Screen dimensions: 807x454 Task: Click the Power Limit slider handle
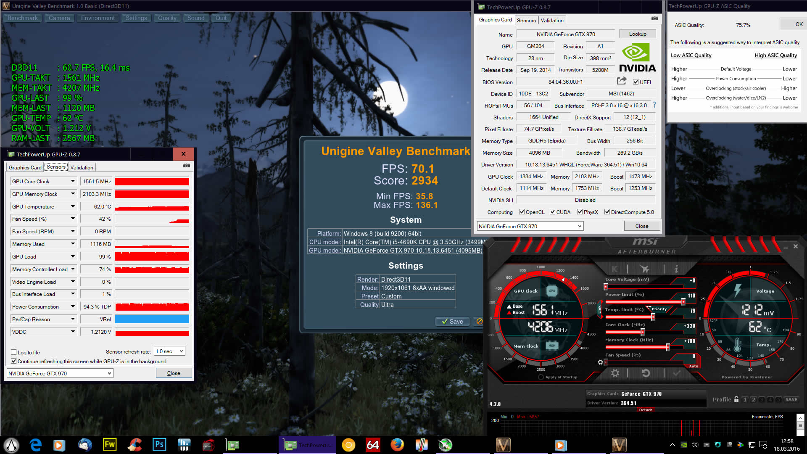click(683, 302)
